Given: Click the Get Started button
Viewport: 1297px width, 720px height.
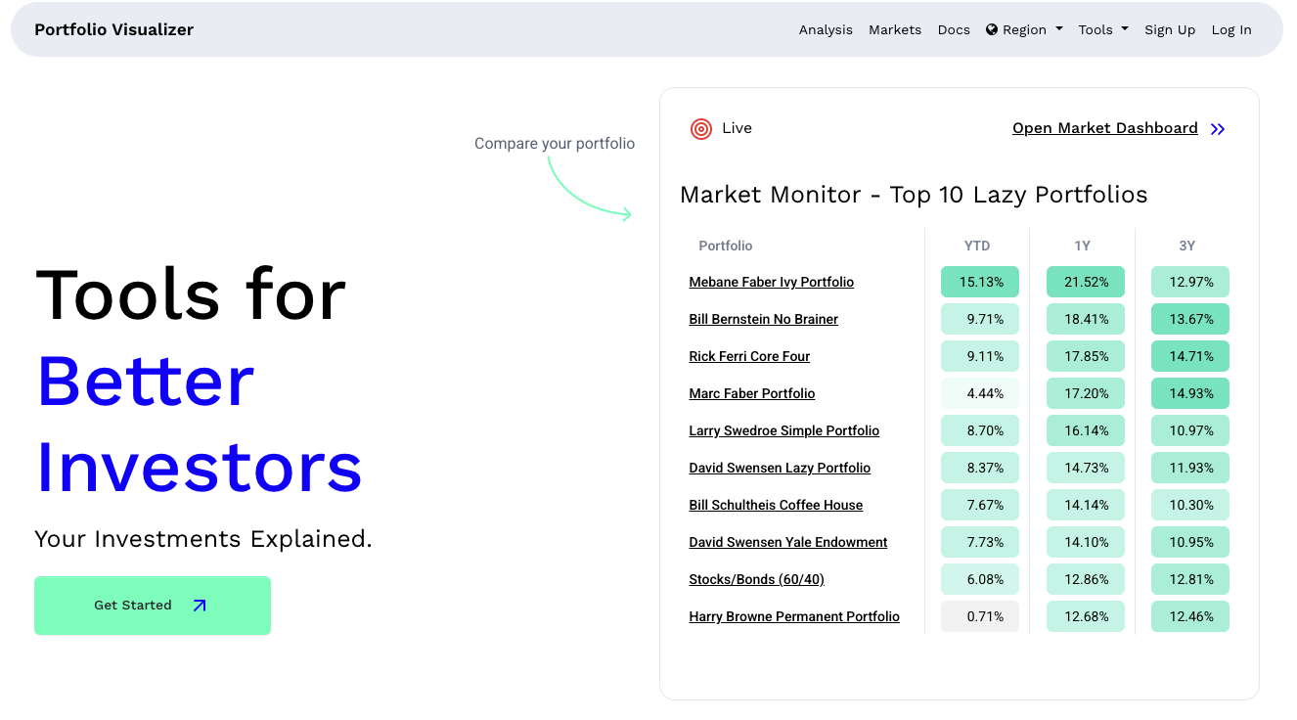Looking at the screenshot, I should tap(153, 606).
